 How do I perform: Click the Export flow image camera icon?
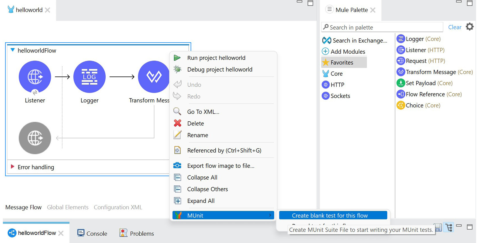177,165
